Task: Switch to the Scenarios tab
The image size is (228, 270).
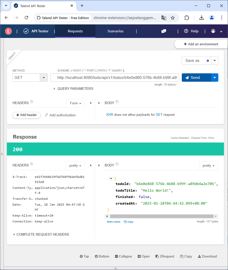Action: click(115, 31)
